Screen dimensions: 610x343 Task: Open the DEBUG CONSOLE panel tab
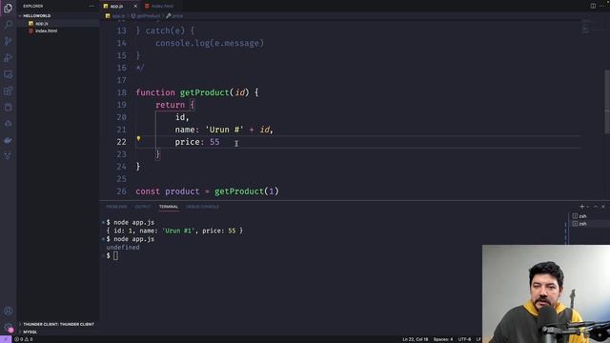(x=202, y=207)
